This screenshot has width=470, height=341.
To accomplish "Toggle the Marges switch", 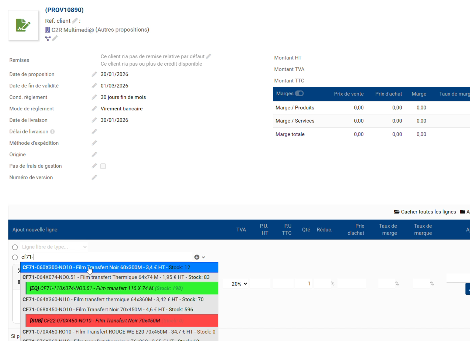I will point(299,94).
